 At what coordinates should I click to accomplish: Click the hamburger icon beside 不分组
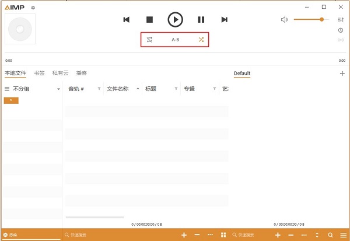point(7,89)
